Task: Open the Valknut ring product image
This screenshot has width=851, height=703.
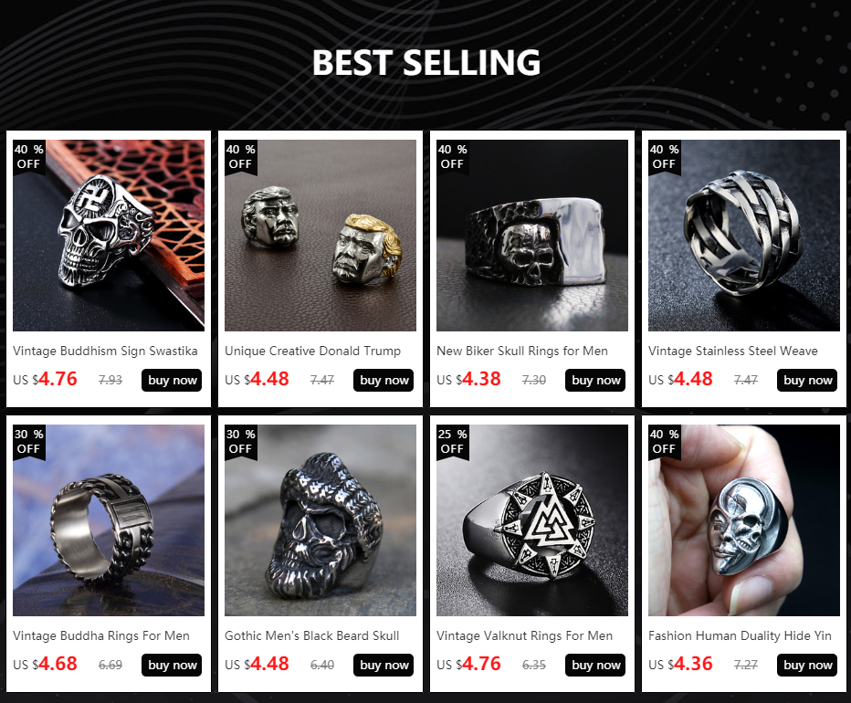Action: point(531,520)
